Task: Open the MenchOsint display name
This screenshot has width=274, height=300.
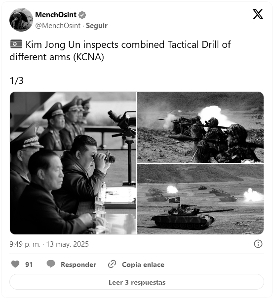Action: [56, 15]
